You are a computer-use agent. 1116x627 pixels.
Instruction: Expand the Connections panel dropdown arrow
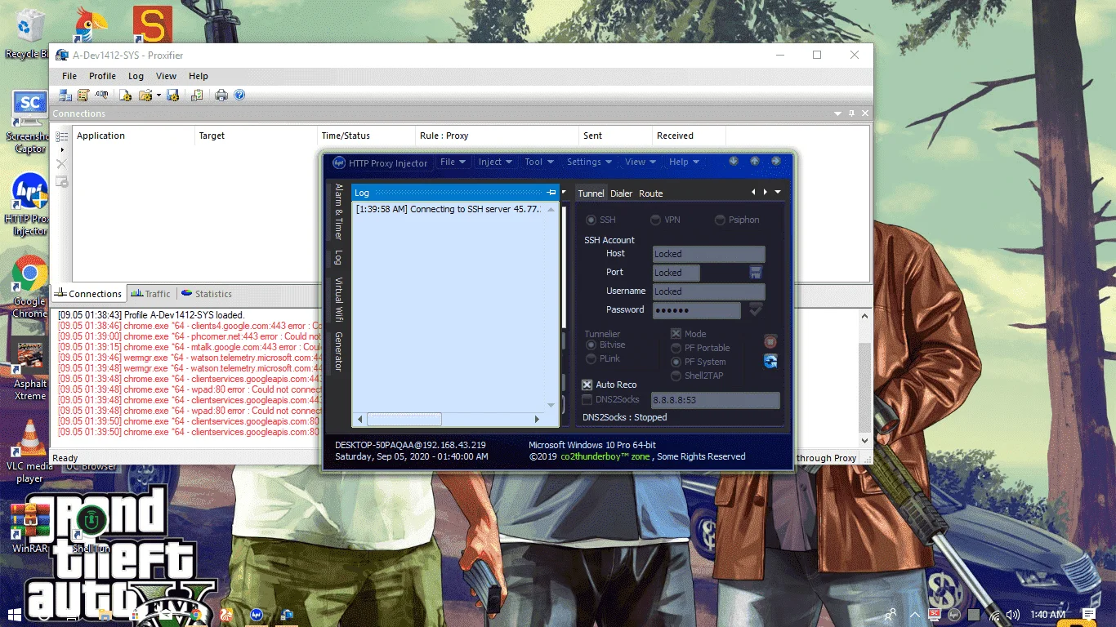tap(837, 113)
